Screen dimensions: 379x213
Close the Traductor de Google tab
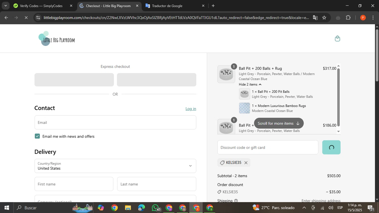[203, 6]
